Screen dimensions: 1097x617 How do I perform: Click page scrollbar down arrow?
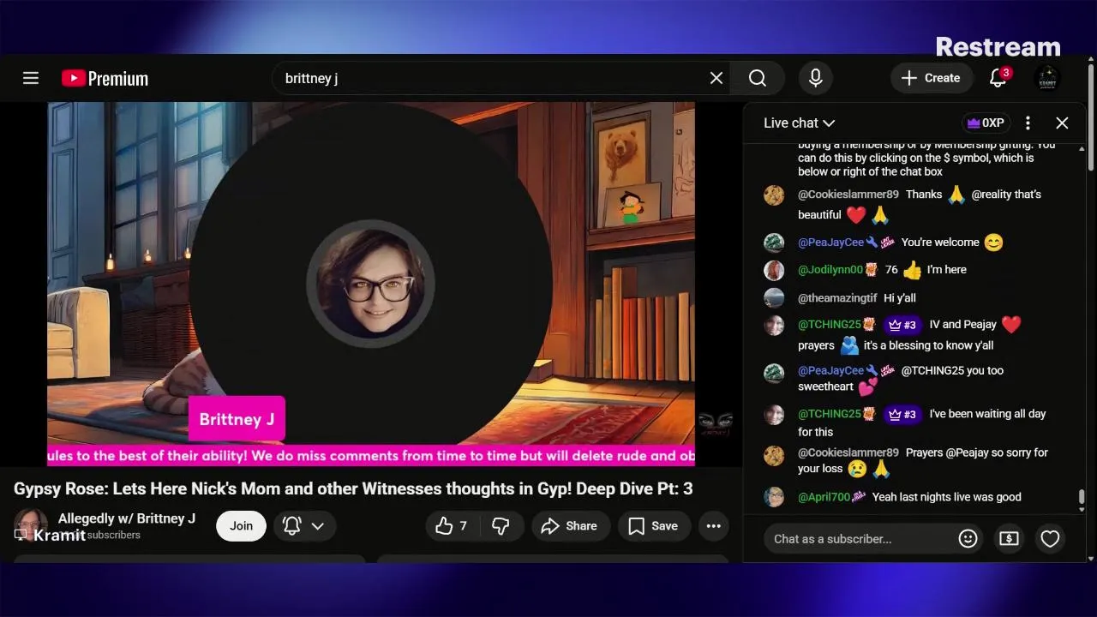tap(1091, 559)
